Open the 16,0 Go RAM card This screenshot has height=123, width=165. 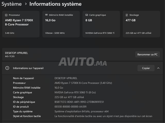pyautogui.click(x=61, y=24)
